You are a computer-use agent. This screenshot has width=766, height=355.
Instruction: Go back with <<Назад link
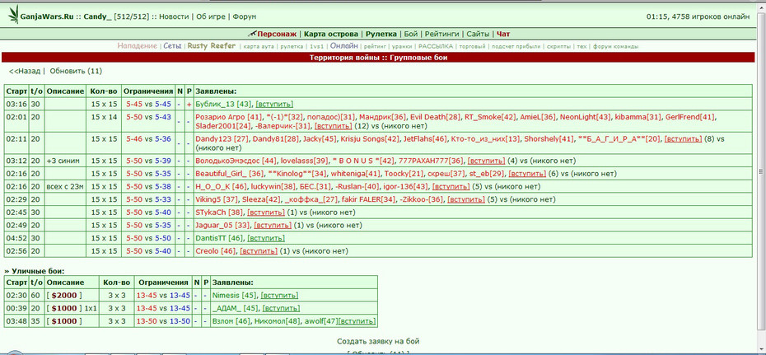pos(25,71)
